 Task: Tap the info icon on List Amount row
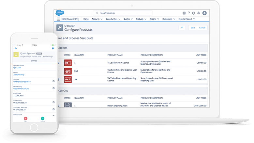tap(53, 102)
